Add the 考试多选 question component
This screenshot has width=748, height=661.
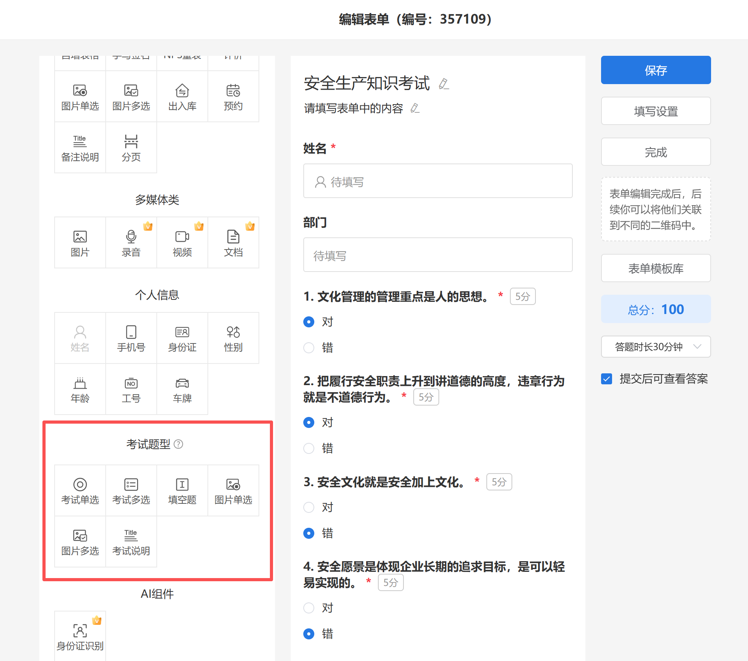click(131, 490)
